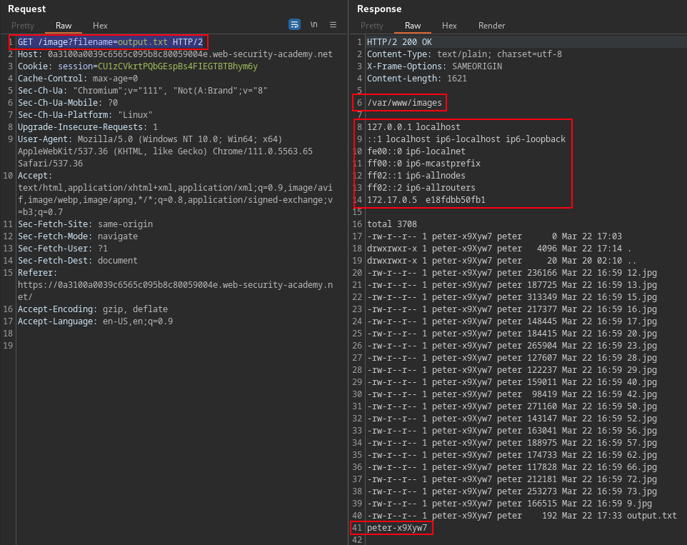Click Accept-Language: en-US header
The image size is (687, 545).
[96, 321]
